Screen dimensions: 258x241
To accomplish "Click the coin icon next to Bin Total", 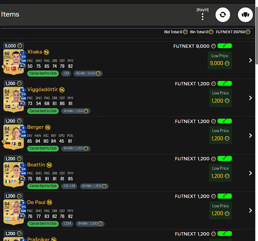I will click(211, 32).
